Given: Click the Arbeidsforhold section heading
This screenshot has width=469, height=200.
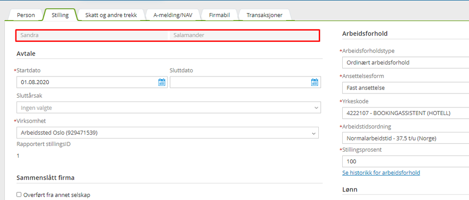Looking at the screenshot, I should (365, 33).
